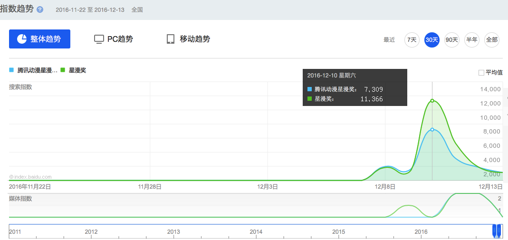
Task: Switch to 90天 time range
Action: point(452,40)
